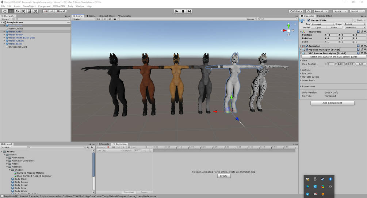
Task: Open the VRChat SDK menu
Action: tap(59, 6)
